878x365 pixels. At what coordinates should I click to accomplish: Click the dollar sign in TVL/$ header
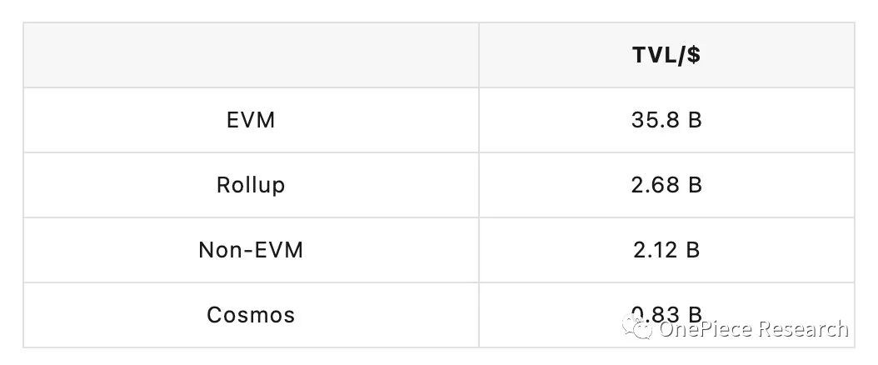tap(694, 55)
